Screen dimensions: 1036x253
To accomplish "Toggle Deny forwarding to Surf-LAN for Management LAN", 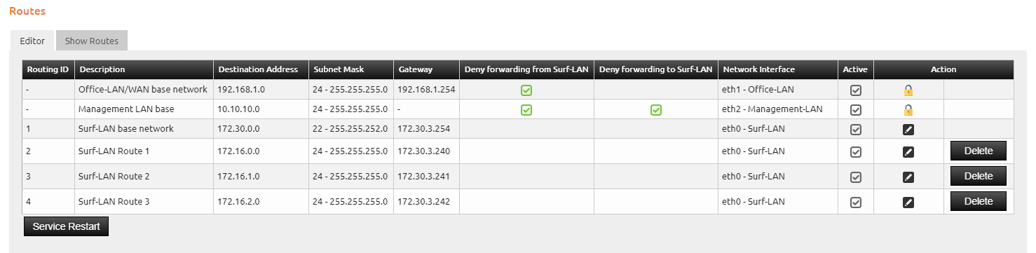I will pos(655,109).
